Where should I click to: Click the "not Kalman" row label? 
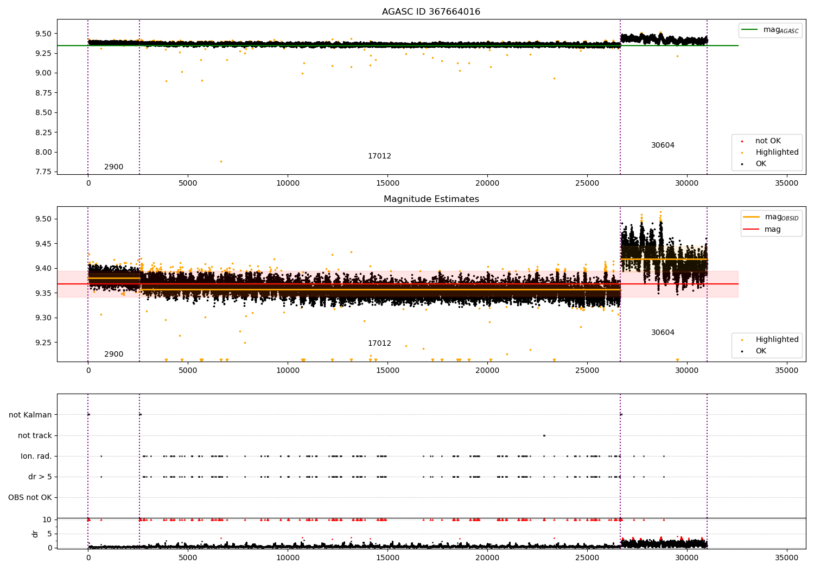click(x=30, y=415)
